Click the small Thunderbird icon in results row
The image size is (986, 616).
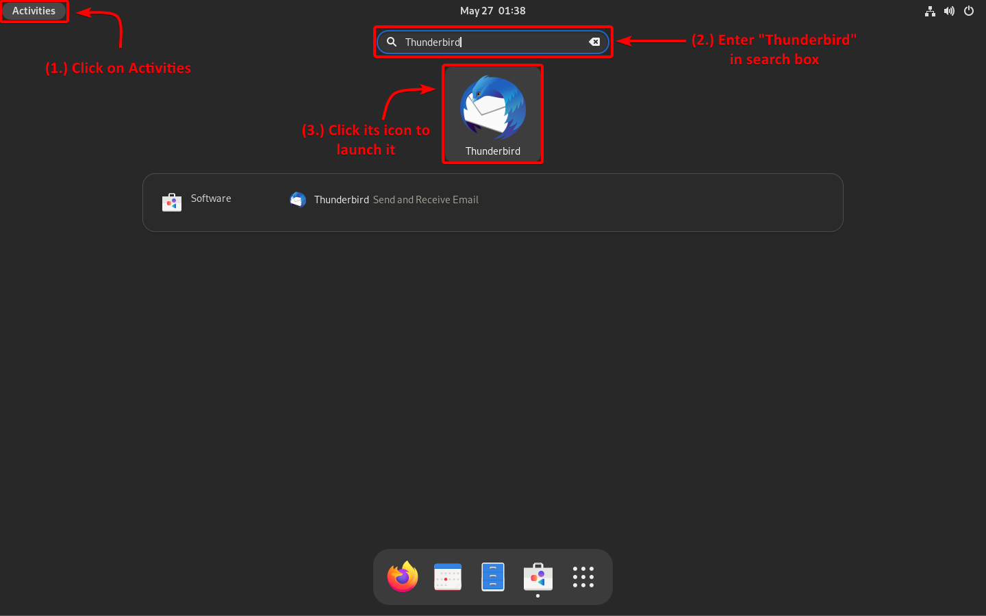[x=298, y=199]
